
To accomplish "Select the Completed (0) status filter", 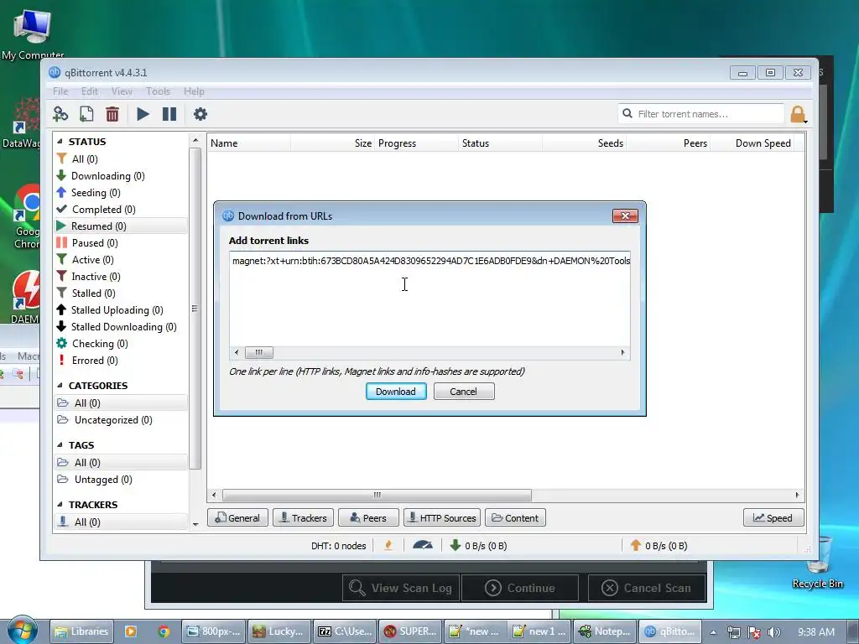I will point(103,210).
